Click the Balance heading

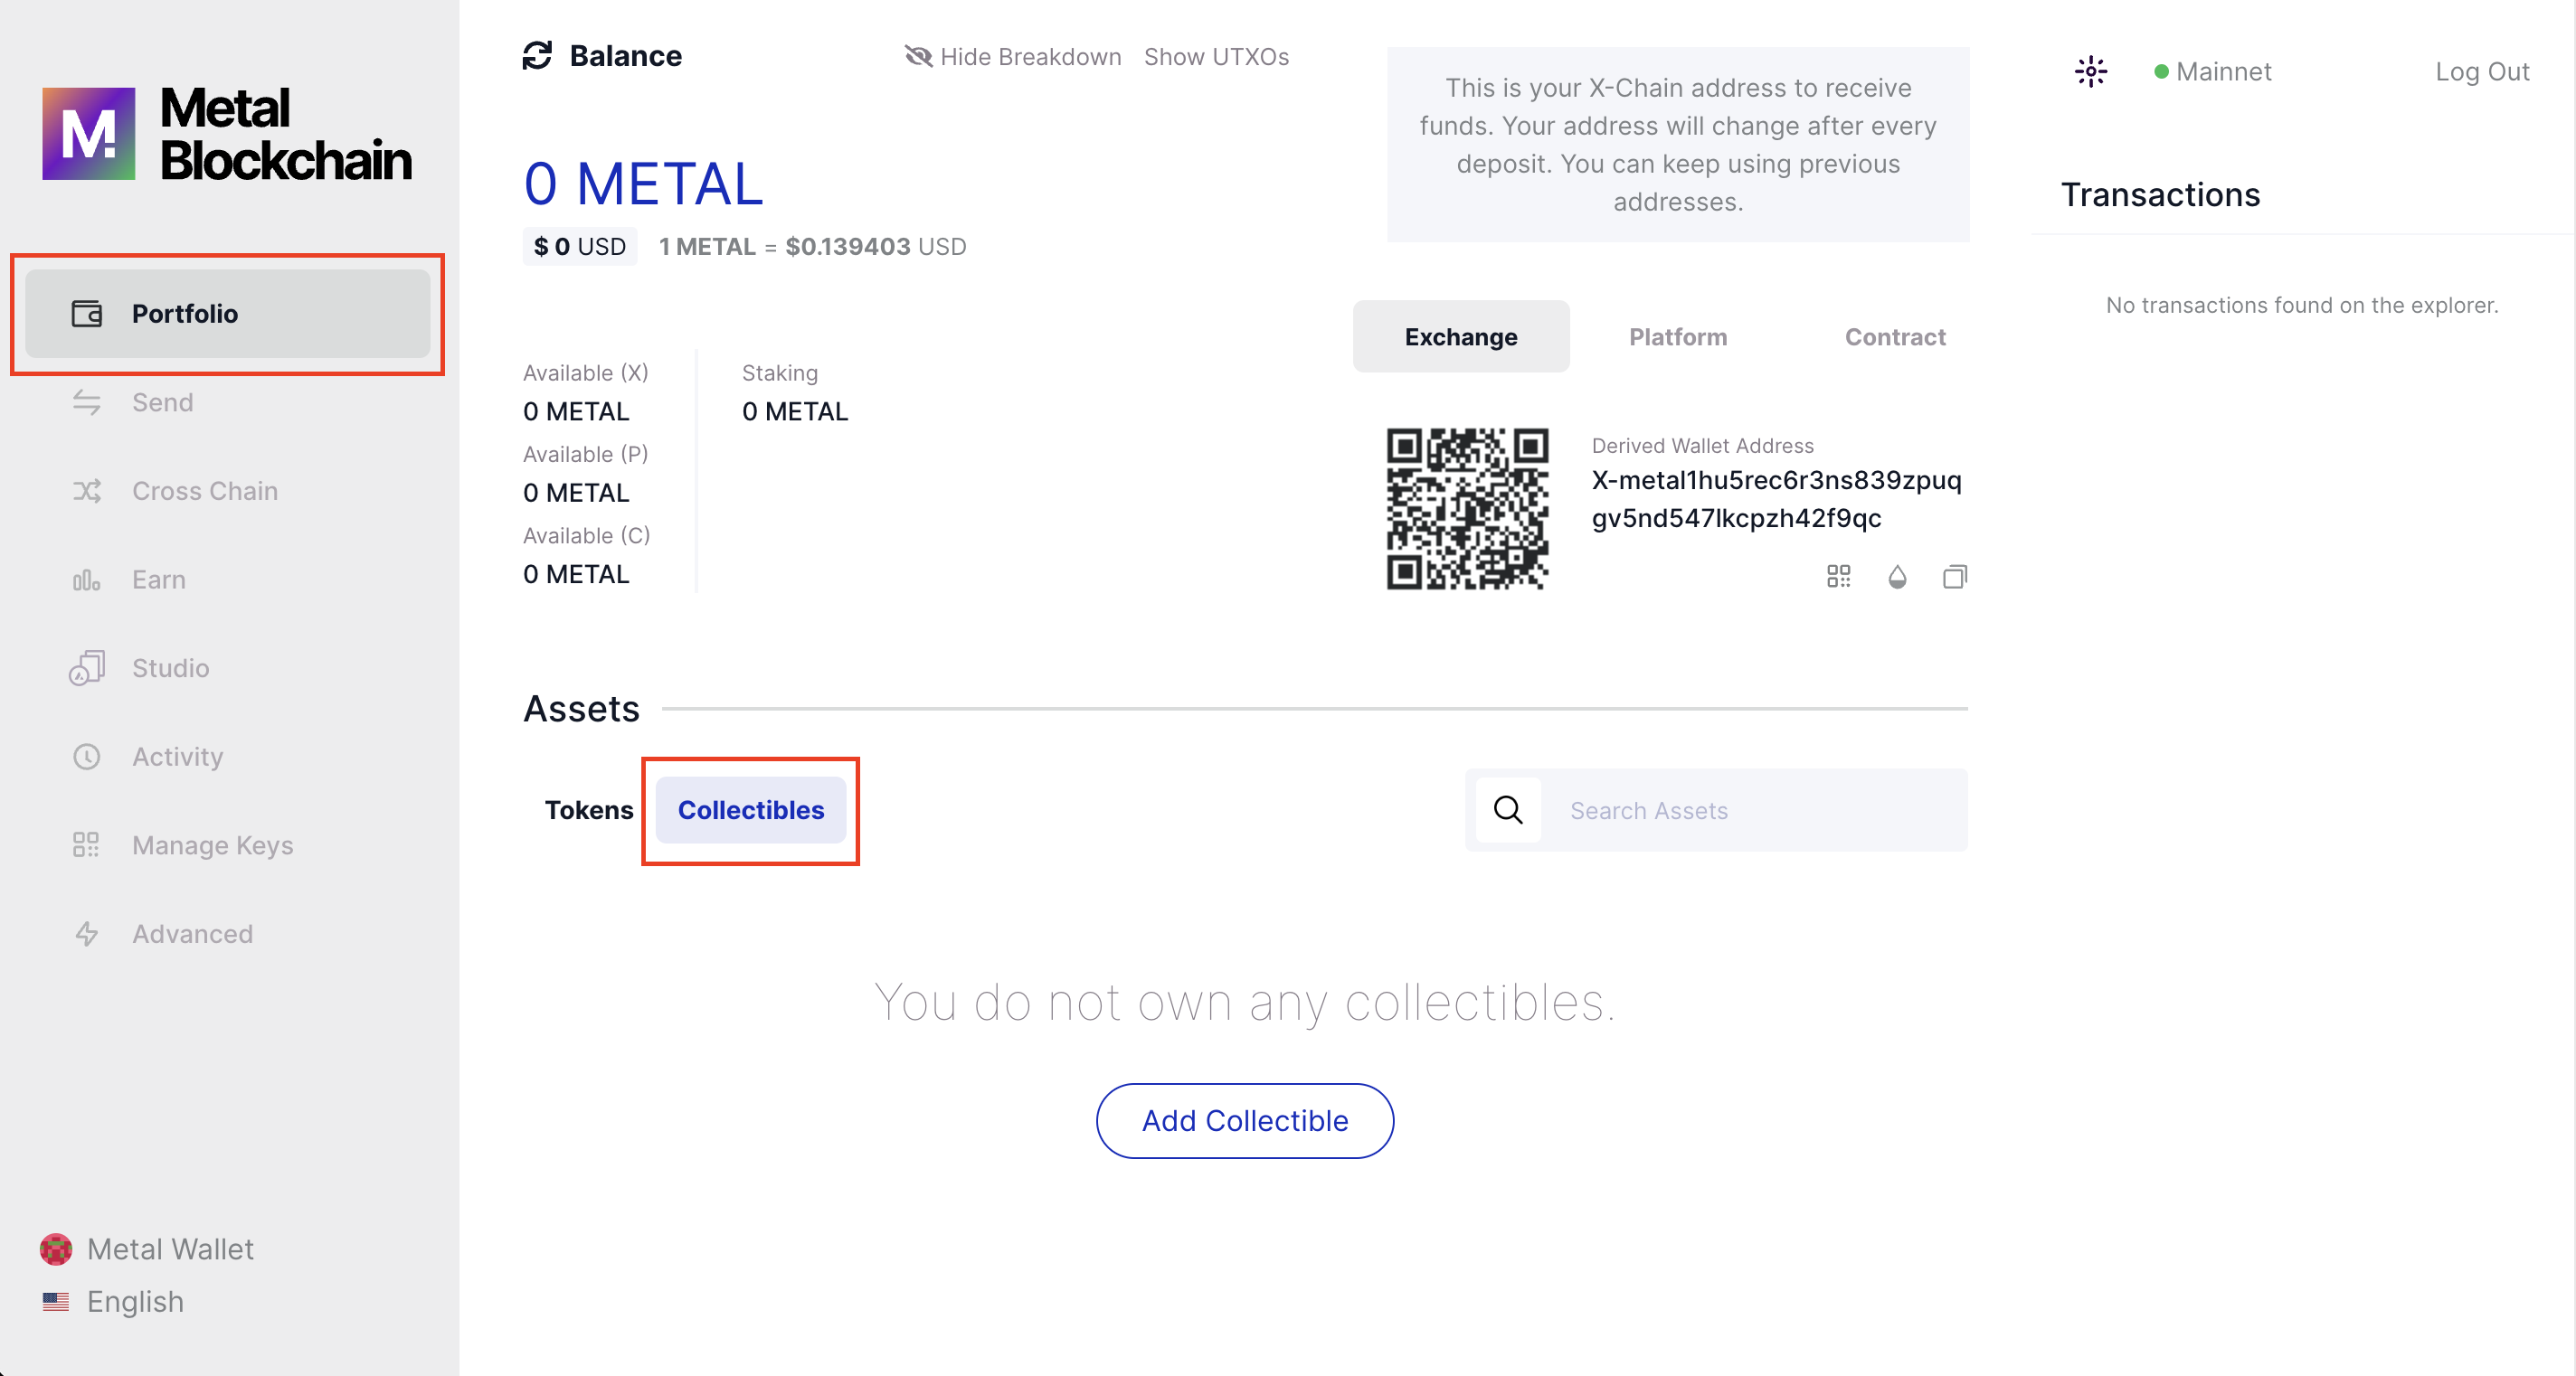[x=626, y=56]
